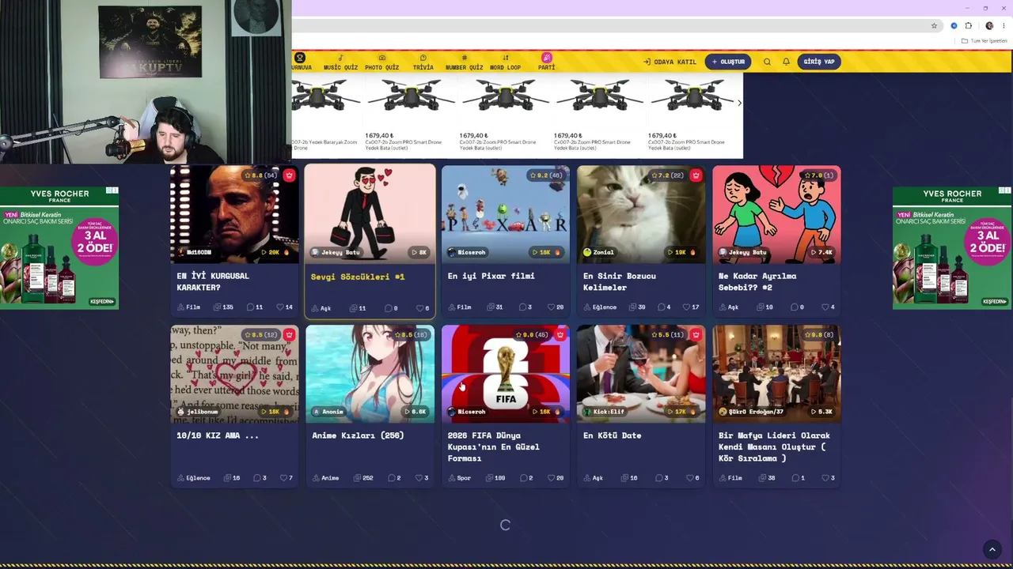
Task: Open the Pixar characters thumbnail
Action: pyautogui.click(x=506, y=213)
